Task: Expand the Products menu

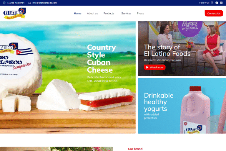Action: tap(109, 14)
